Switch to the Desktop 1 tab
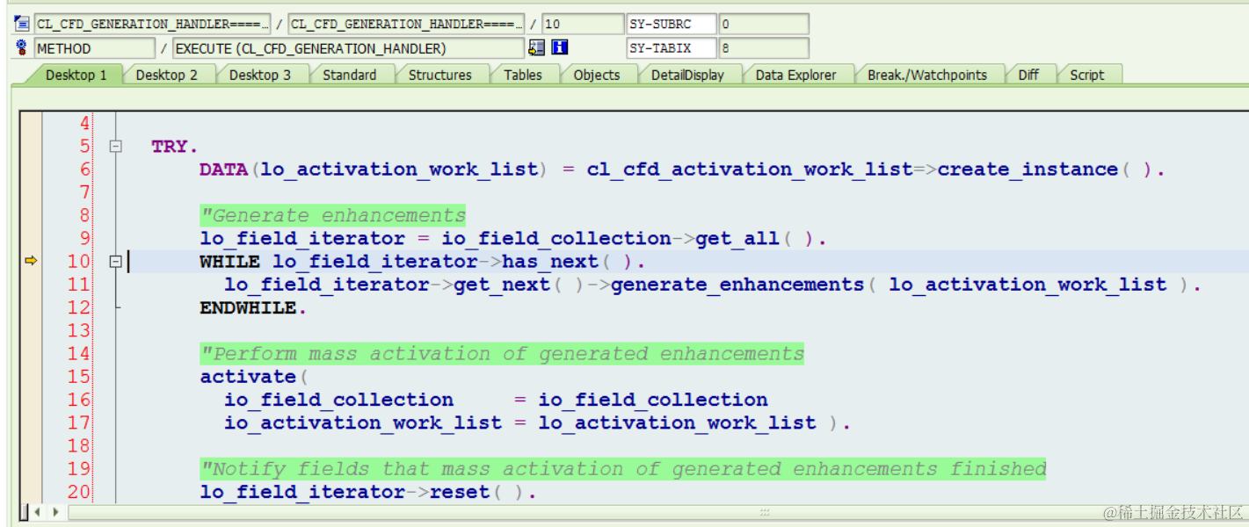The width and height of the screenshot is (1249, 527). [x=76, y=75]
